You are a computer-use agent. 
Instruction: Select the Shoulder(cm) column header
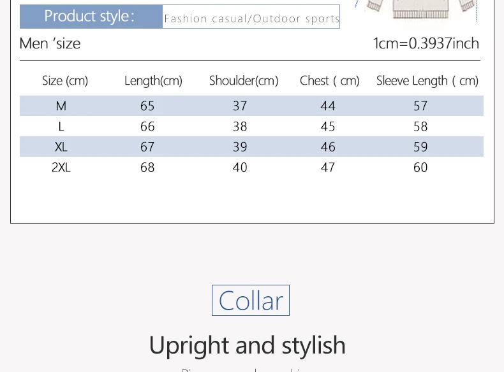244,80
